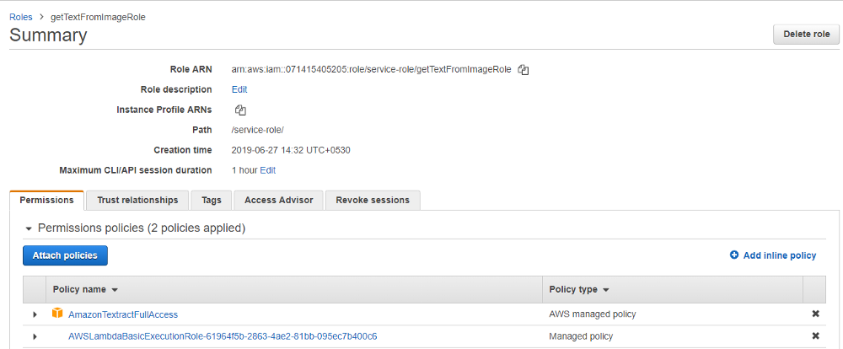
Task: Click the Delete role button
Action: [x=806, y=35]
